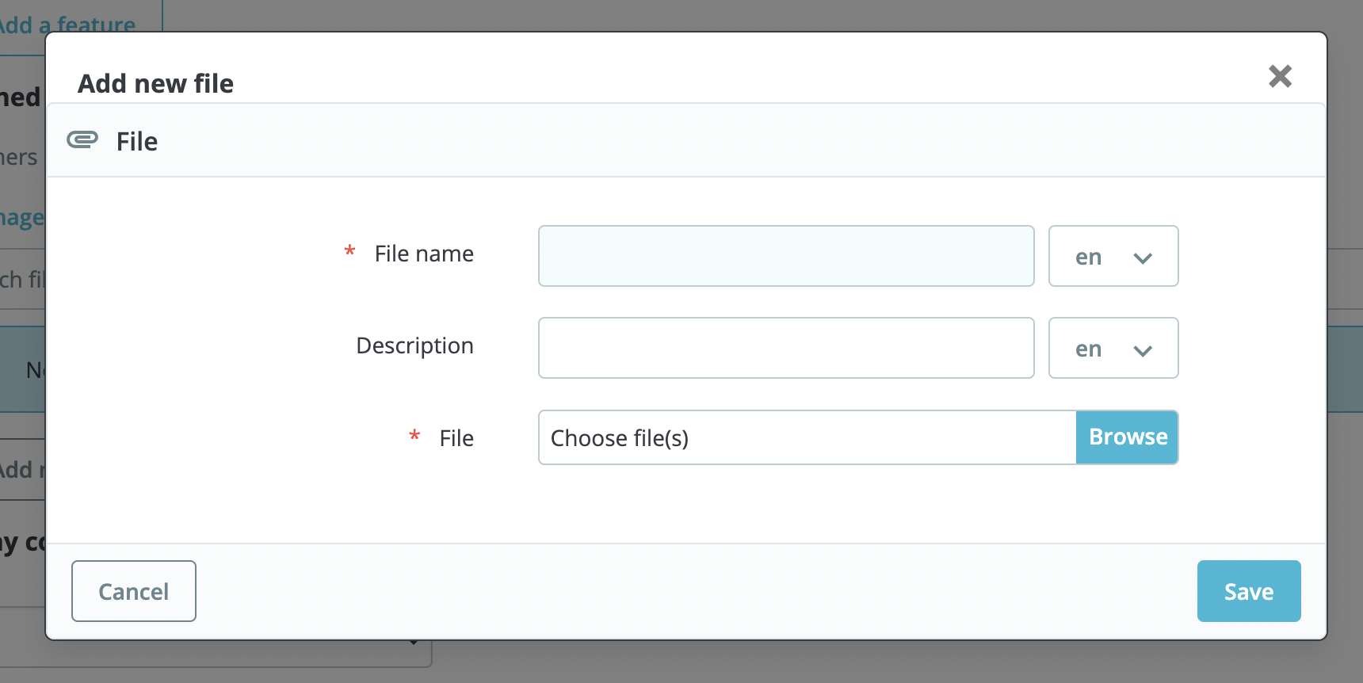Focus the File name text field

coord(786,256)
